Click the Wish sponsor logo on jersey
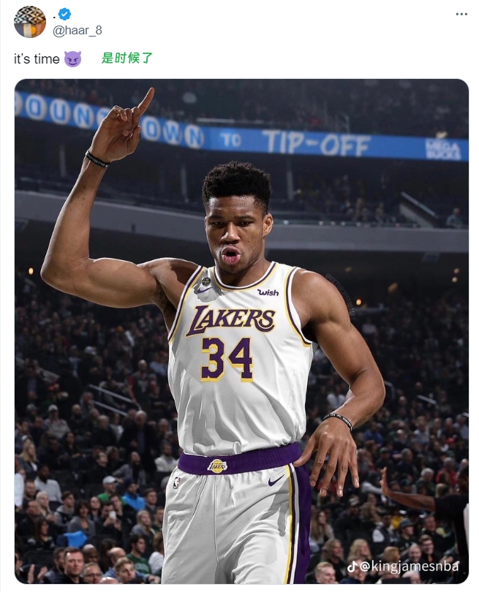 (x=268, y=292)
